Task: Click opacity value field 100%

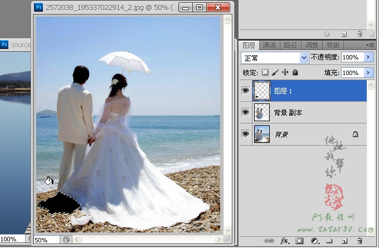Action: coord(353,57)
